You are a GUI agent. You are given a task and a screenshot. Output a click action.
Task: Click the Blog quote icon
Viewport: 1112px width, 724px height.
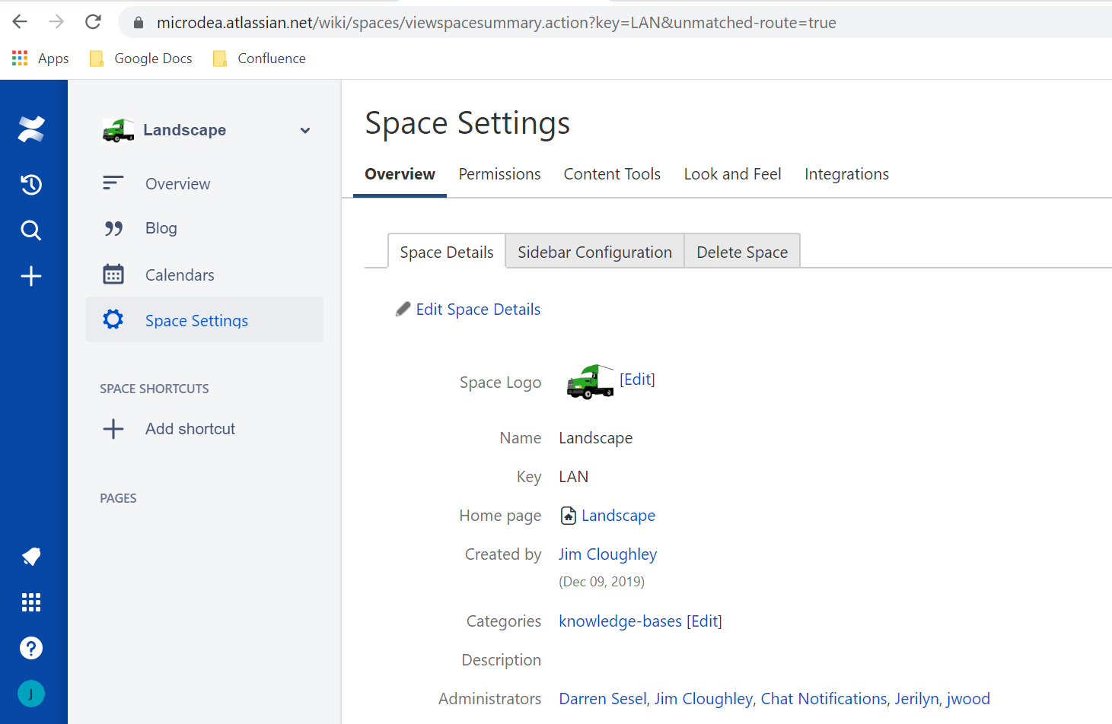click(x=113, y=228)
